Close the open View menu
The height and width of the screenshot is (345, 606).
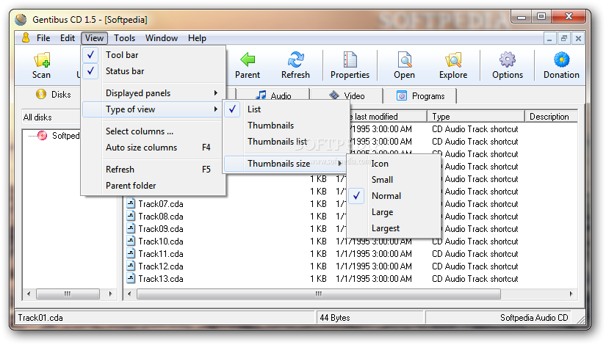click(94, 38)
